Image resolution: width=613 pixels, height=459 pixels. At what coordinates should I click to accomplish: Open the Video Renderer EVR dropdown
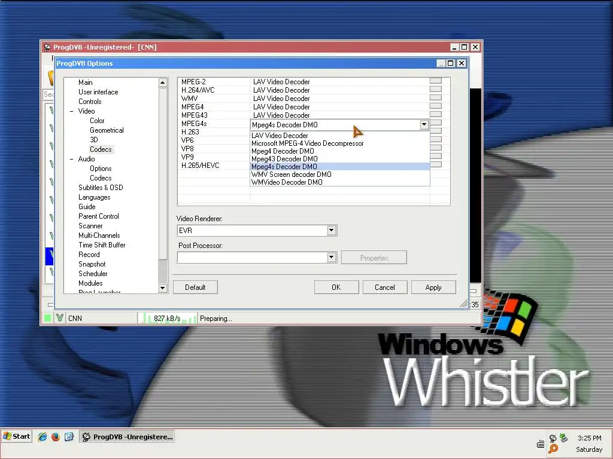pyautogui.click(x=331, y=230)
